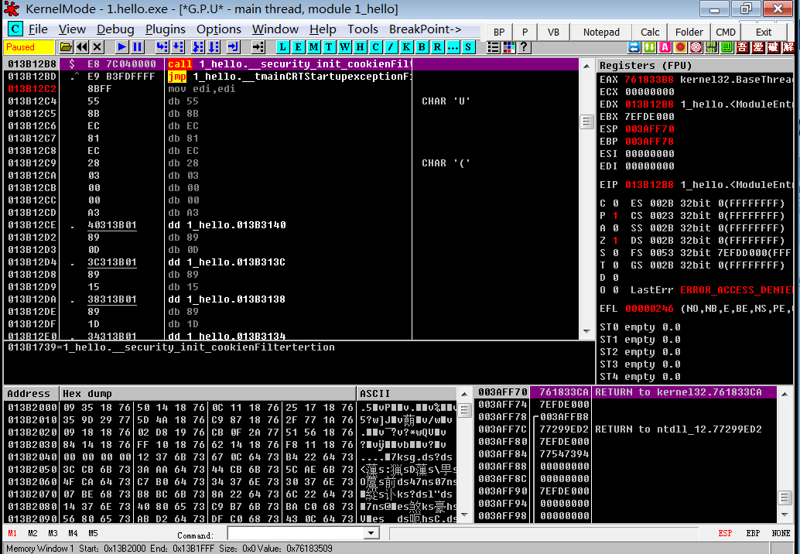
Task: Click the Step over toolbar icon
Action: (177, 47)
